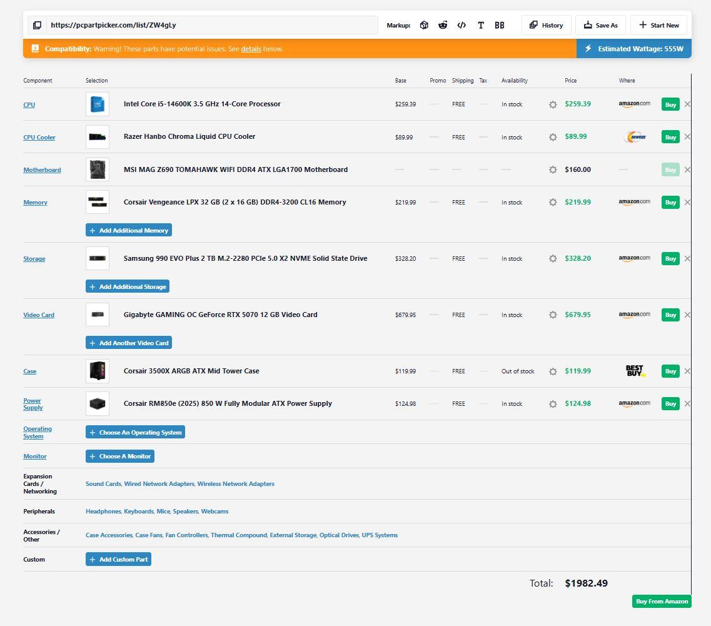The height and width of the screenshot is (626, 711).
Task: Select Reddit markup icon
Action: [443, 26]
